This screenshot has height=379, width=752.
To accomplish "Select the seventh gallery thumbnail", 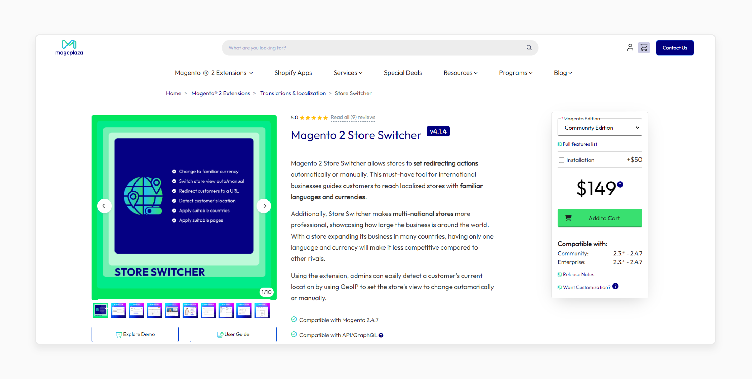I will coord(208,310).
